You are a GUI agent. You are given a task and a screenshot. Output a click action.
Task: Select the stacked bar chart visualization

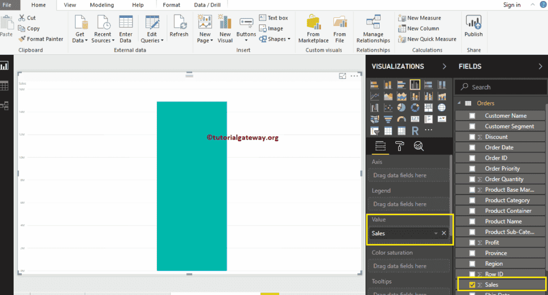pyautogui.click(x=374, y=85)
